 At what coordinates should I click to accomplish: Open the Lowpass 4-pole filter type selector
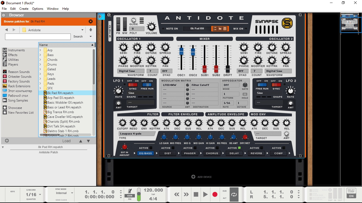pos(137,134)
